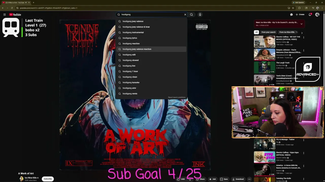Submit search with the magnifier button

pos(191,15)
